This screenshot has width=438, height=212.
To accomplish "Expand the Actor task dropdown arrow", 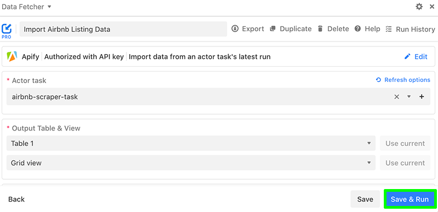I will pos(409,97).
